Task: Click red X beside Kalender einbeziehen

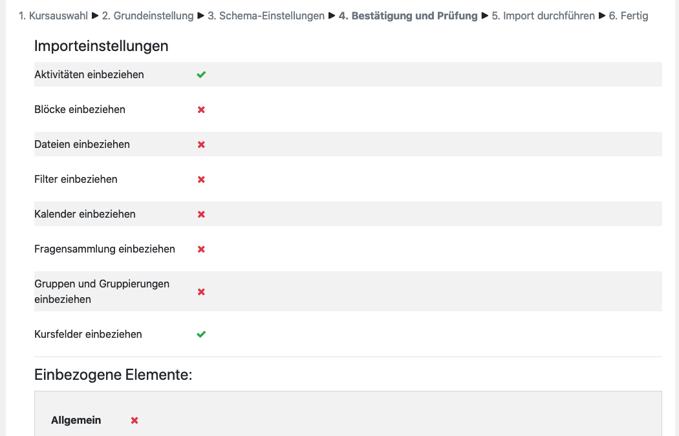Action: tap(201, 214)
